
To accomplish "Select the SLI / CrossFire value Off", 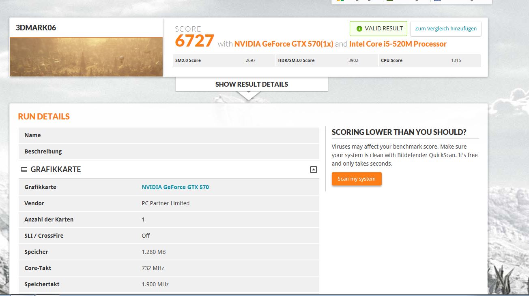I will coord(146,236).
